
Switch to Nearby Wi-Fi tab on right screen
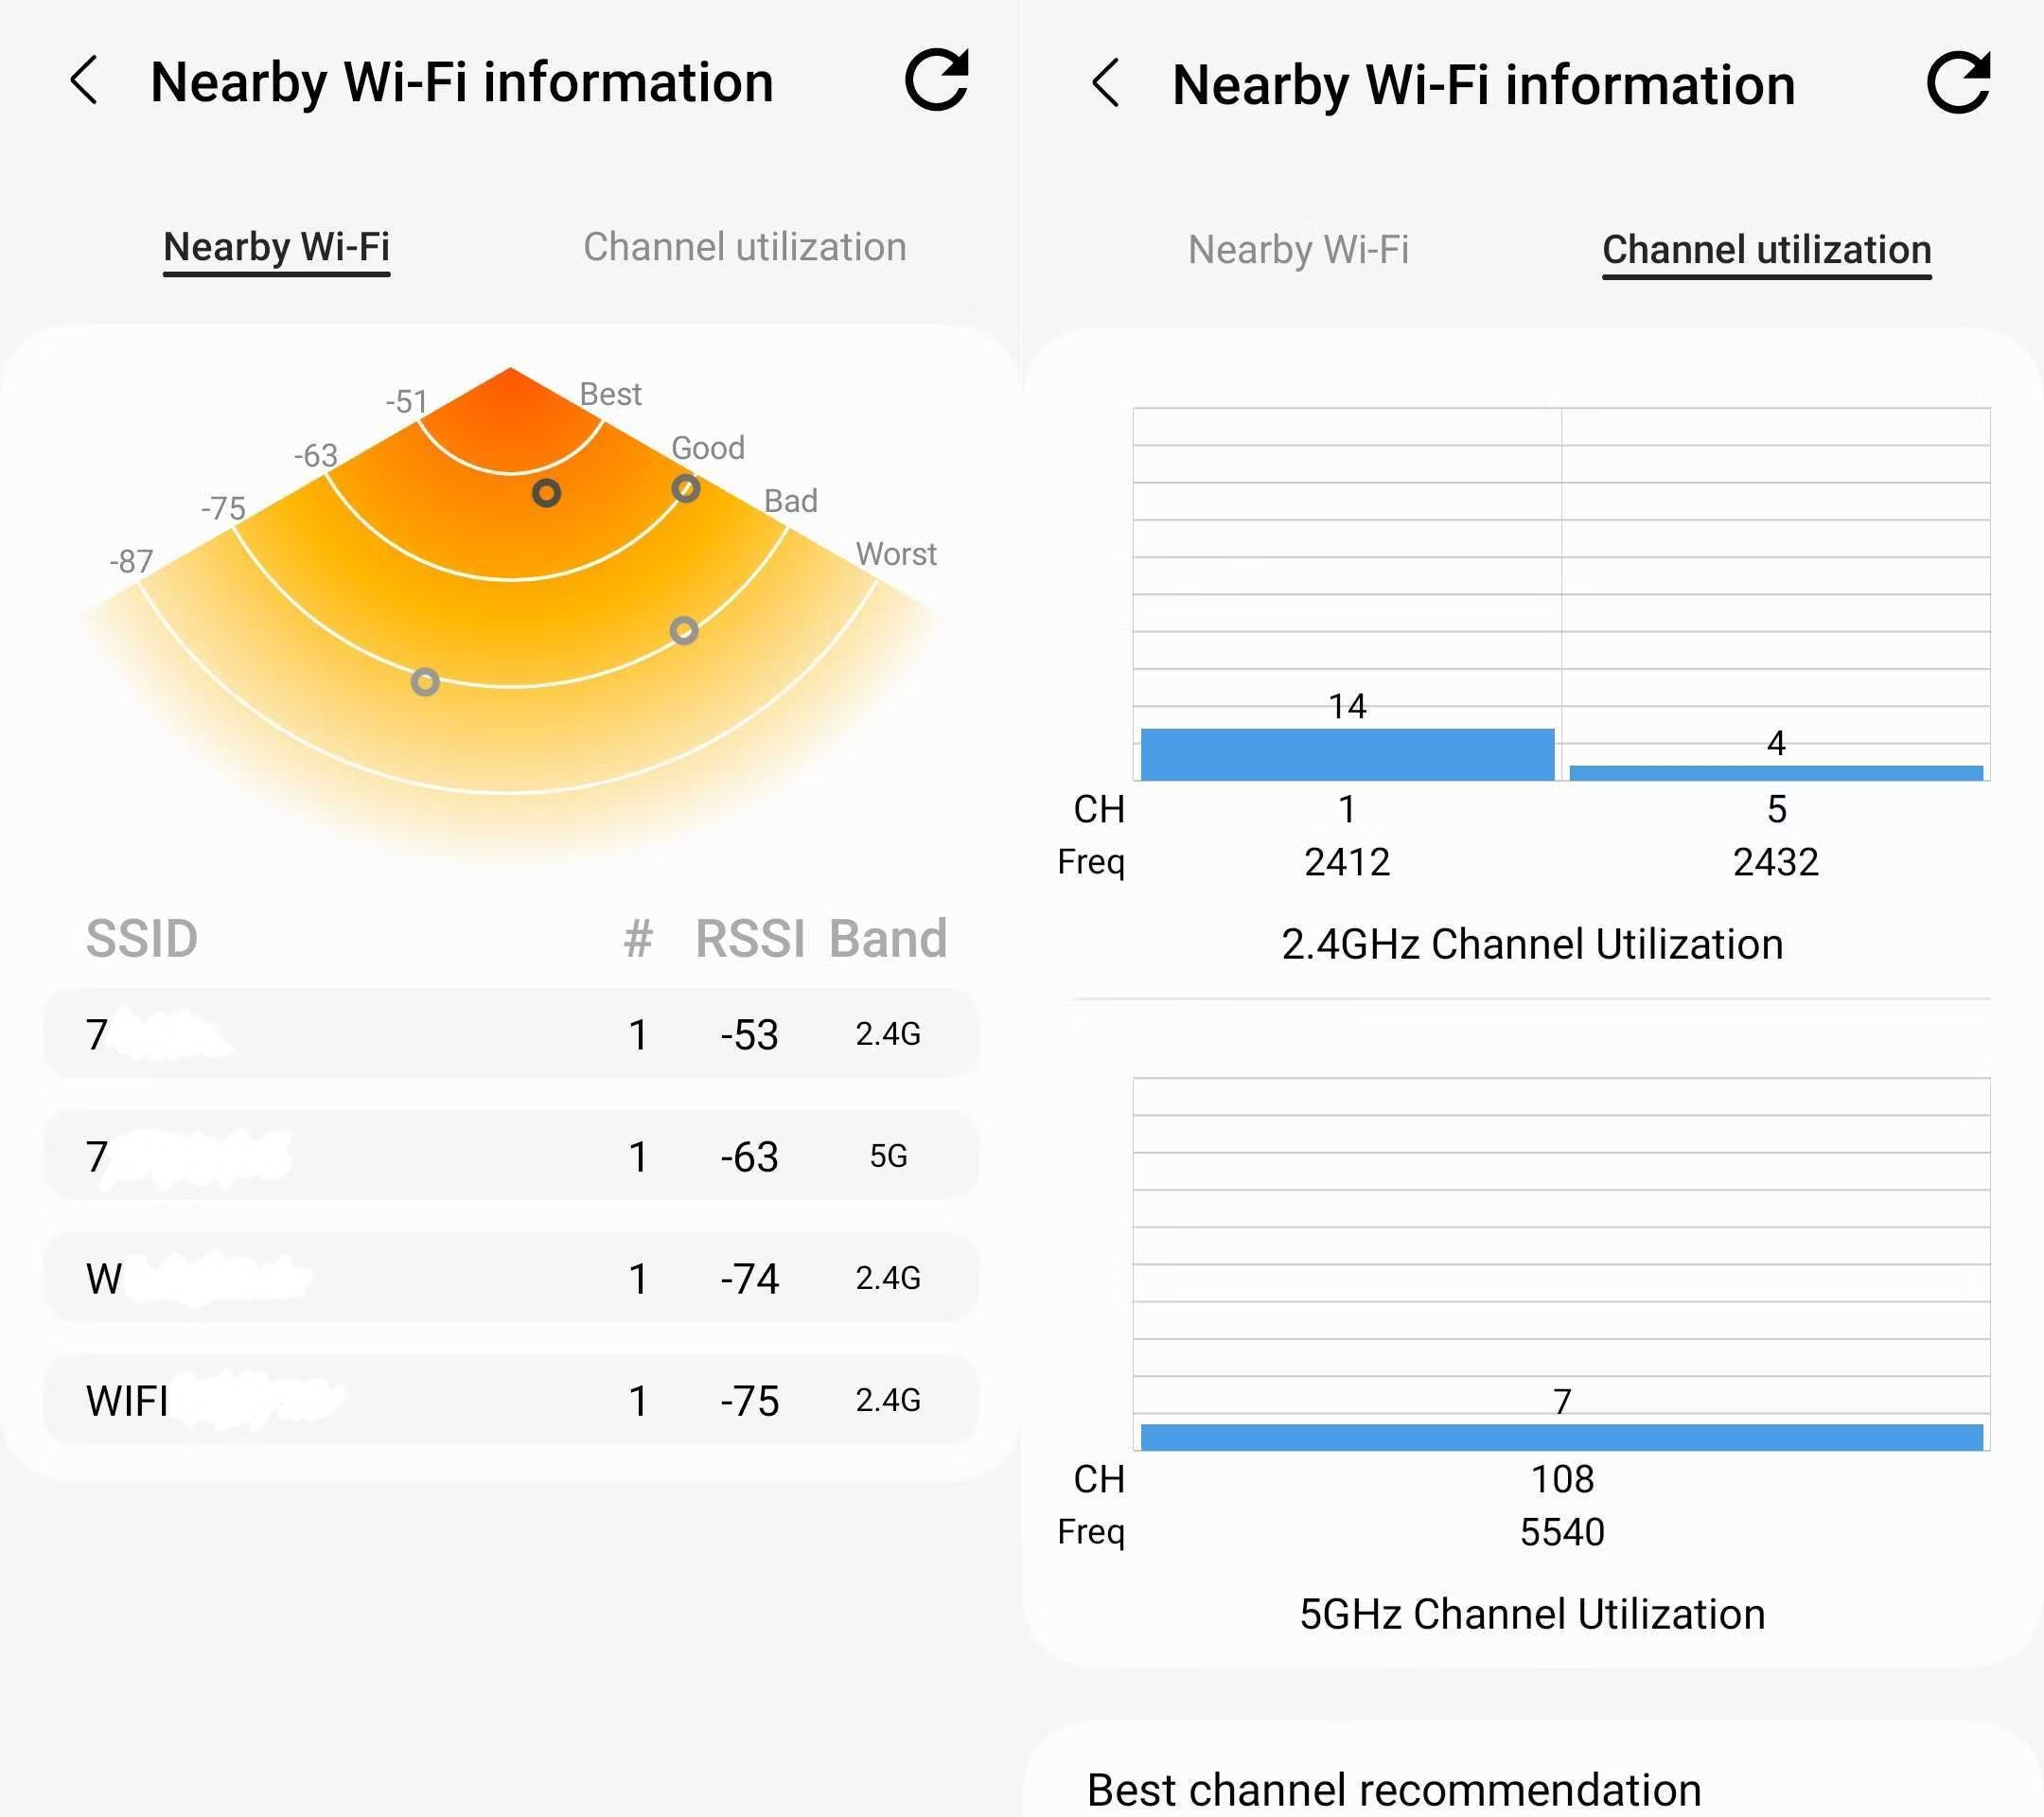pos(1298,250)
